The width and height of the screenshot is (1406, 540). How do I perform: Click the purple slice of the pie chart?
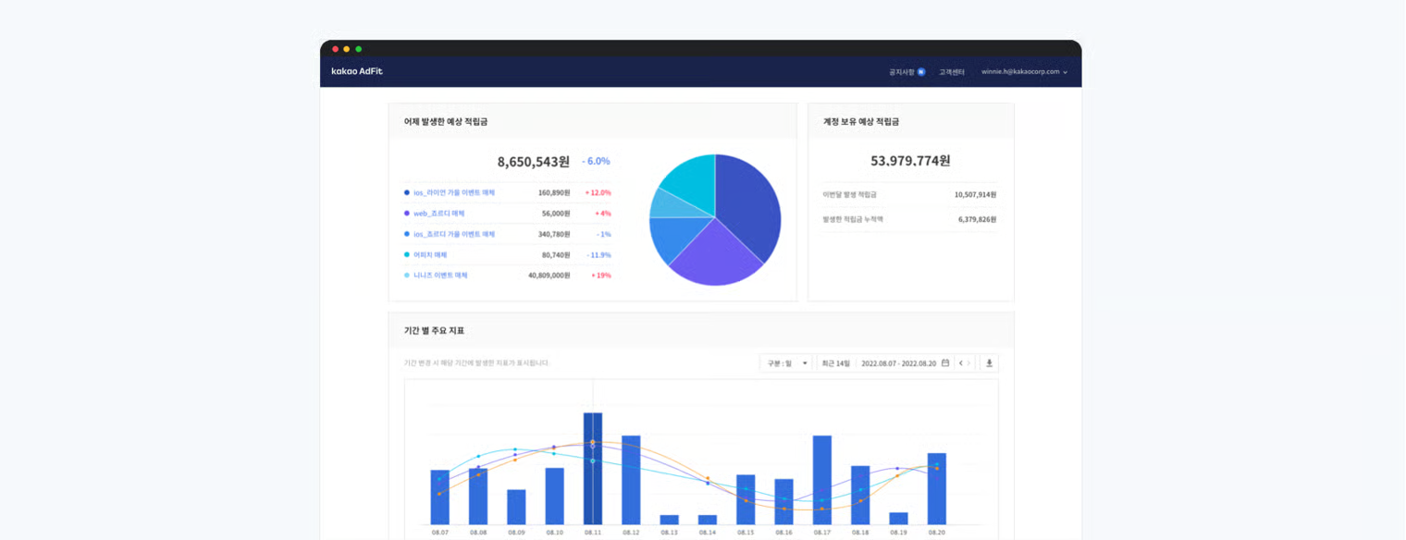(x=710, y=256)
